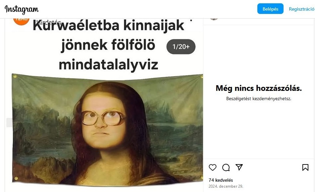Open comments via the speech bubble icon

tap(226, 167)
